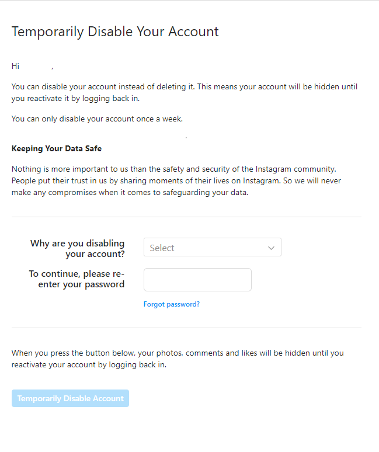Click the divider line above the form
379x452 pixels.
pos(186,217)
